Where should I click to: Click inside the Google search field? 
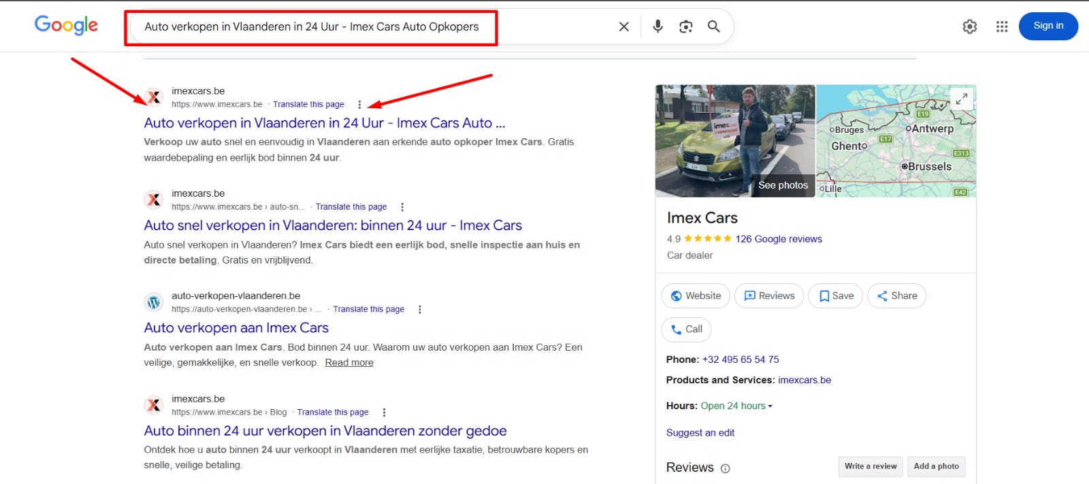pos(374,27)
